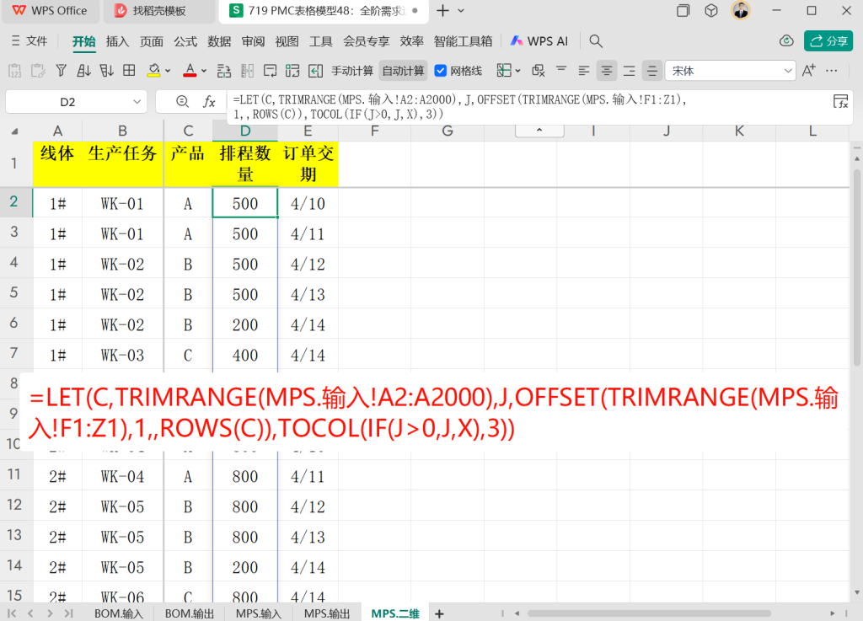Add new sheet with plus button
The height and width of the screenshot is (621, 863).
[x=439, y=613]
